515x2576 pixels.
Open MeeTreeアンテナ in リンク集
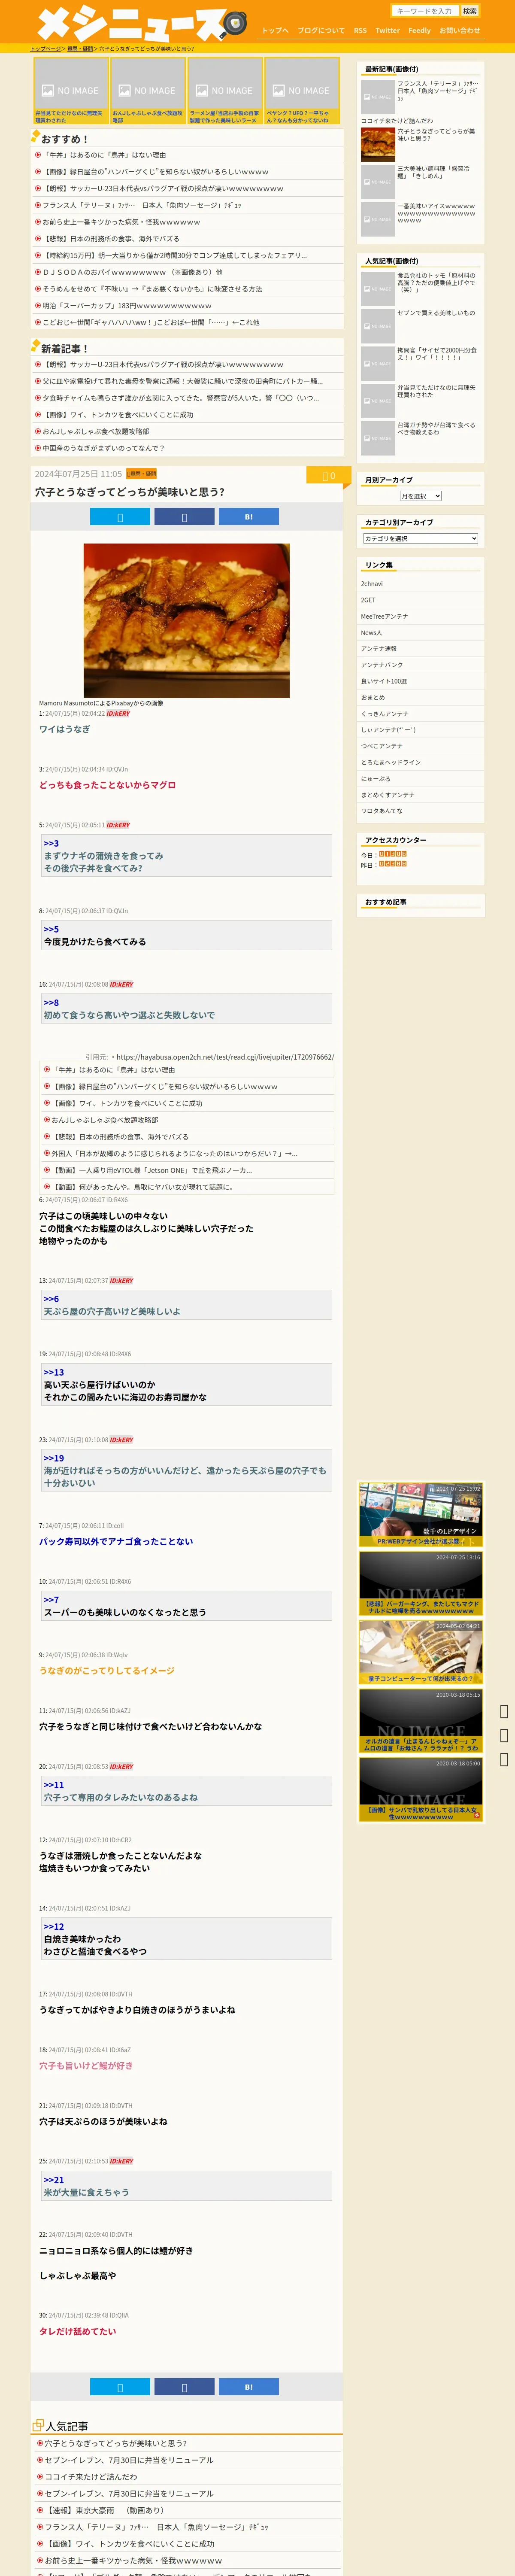pyautogui.click(x=384, y=616)
